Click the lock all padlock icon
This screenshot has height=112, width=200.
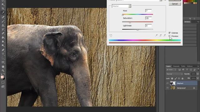pos(182,78)
